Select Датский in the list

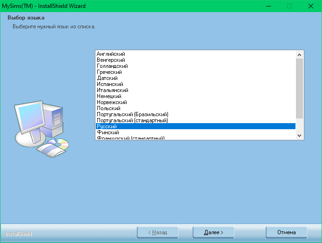pyautogui.click(x=195, y=78)
